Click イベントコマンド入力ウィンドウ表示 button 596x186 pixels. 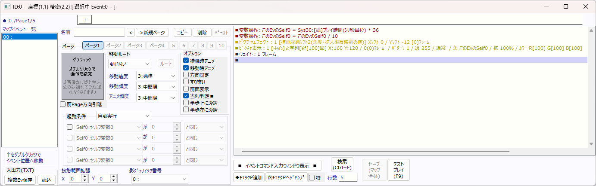278,166
